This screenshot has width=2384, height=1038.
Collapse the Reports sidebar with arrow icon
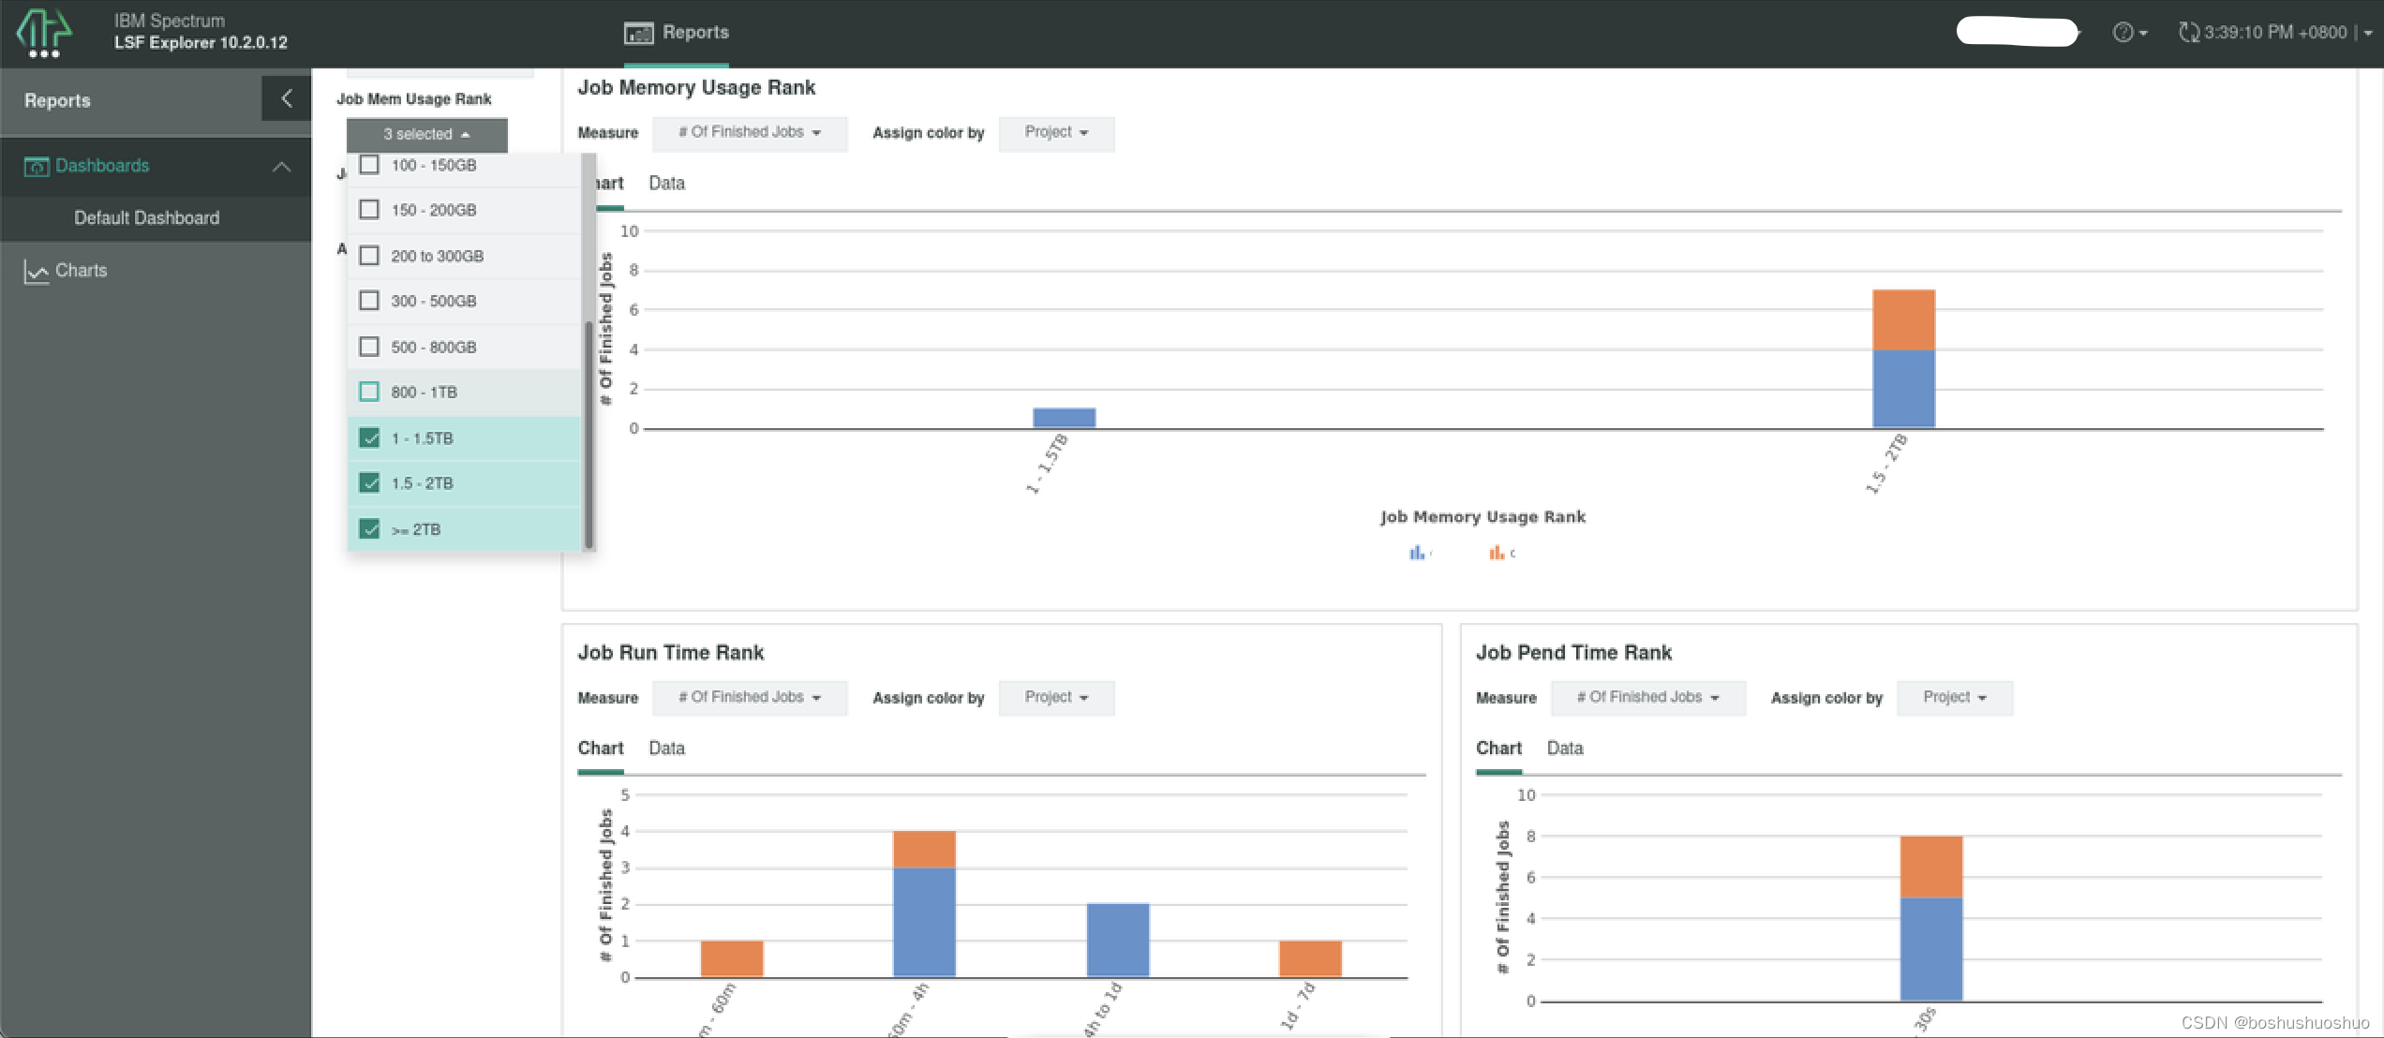[286, 98]
